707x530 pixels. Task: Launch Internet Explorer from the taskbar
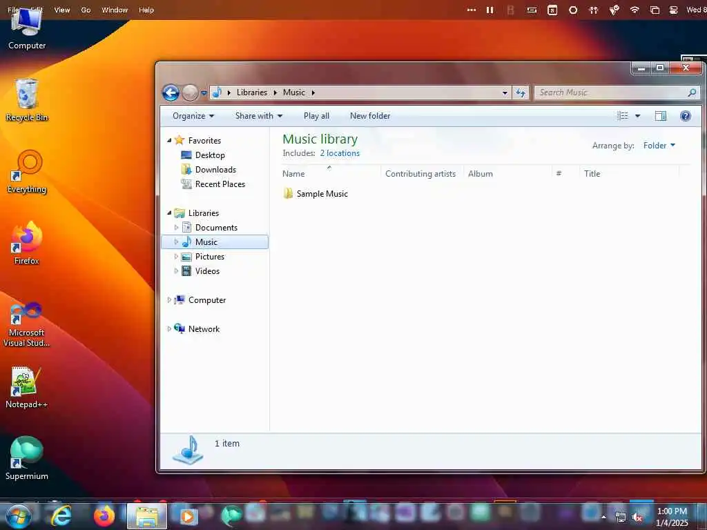pos(61,516)
